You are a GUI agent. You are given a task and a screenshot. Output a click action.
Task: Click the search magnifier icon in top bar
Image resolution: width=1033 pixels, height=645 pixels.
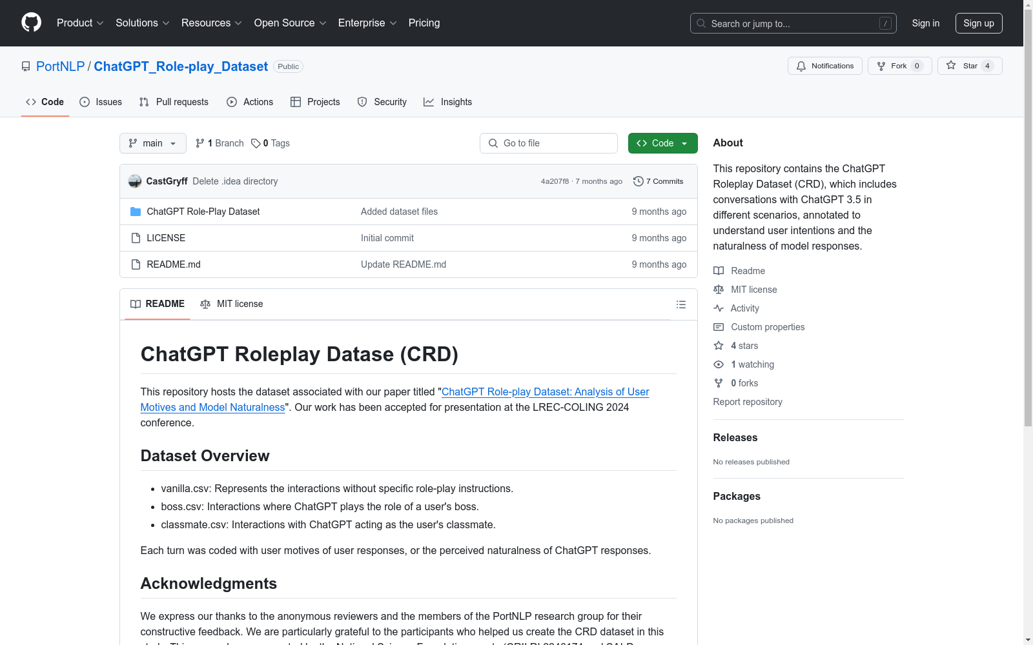(x=701, y=23)
